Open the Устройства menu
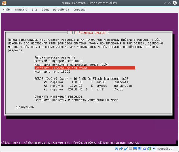 [61, 10]
